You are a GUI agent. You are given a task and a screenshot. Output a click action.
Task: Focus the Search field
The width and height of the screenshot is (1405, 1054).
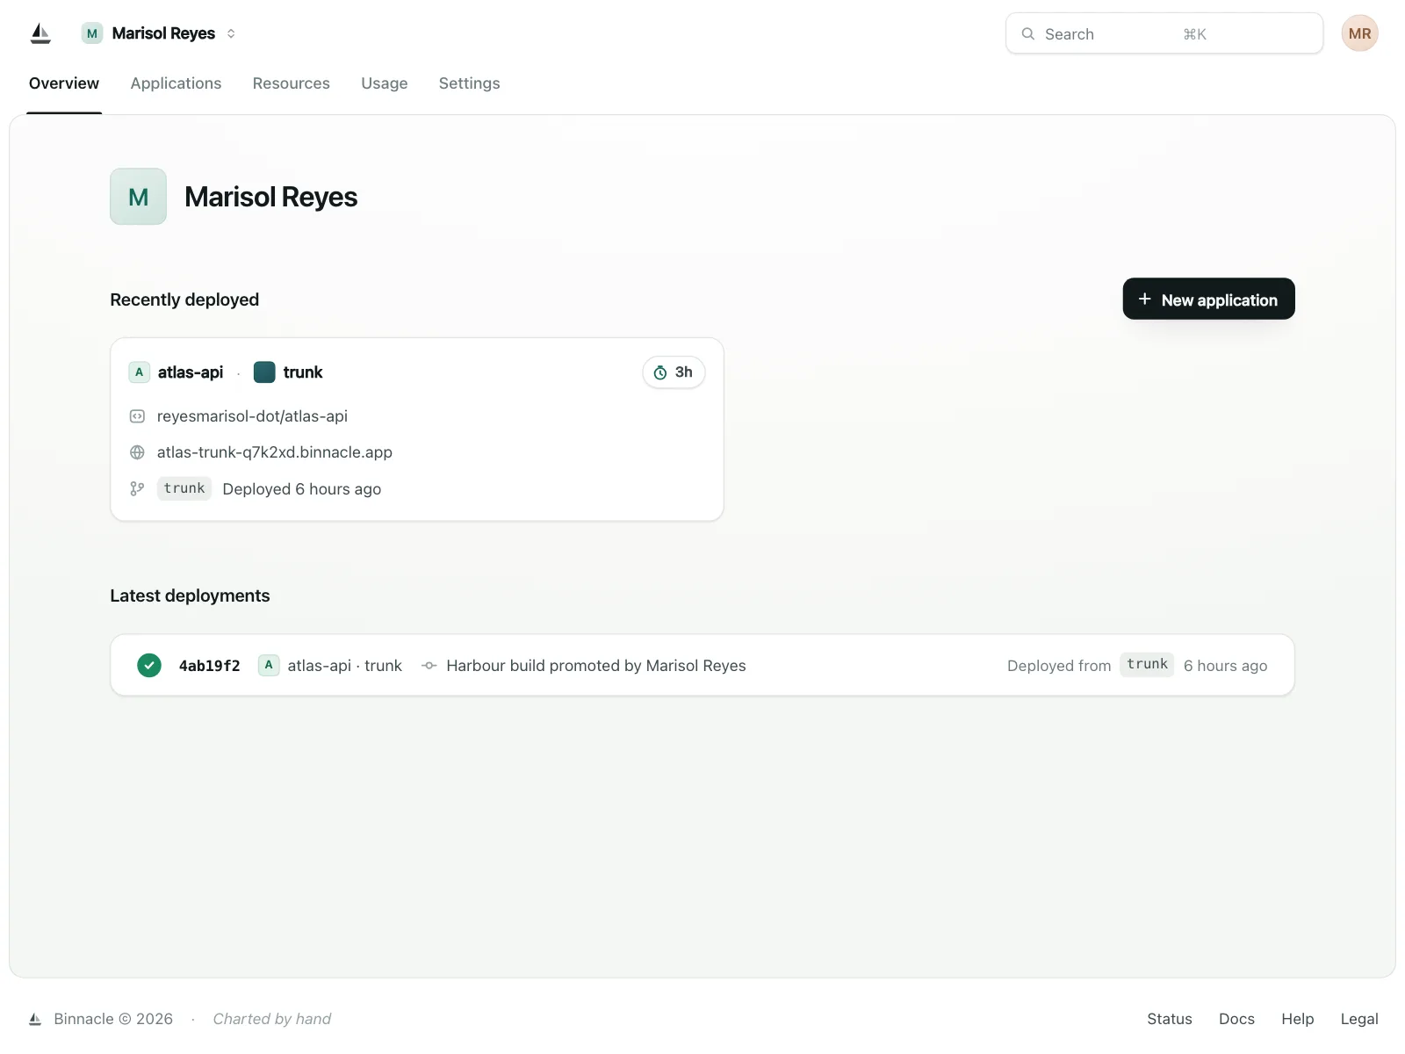(x=1164, y=33)
